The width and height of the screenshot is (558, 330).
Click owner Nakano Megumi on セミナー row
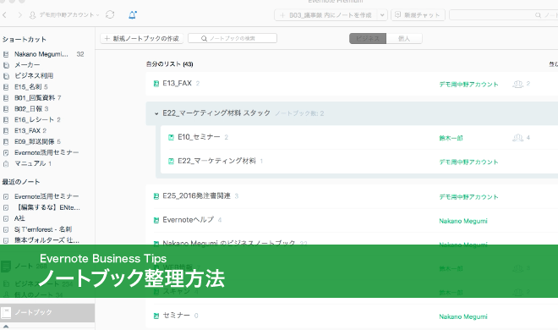click(x=463, y=316)
